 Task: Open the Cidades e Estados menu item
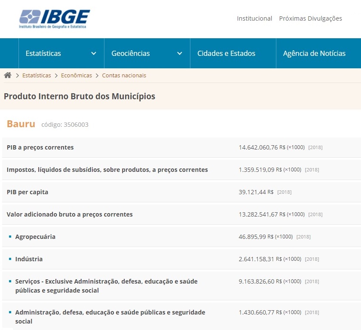[x=226, y=53]
